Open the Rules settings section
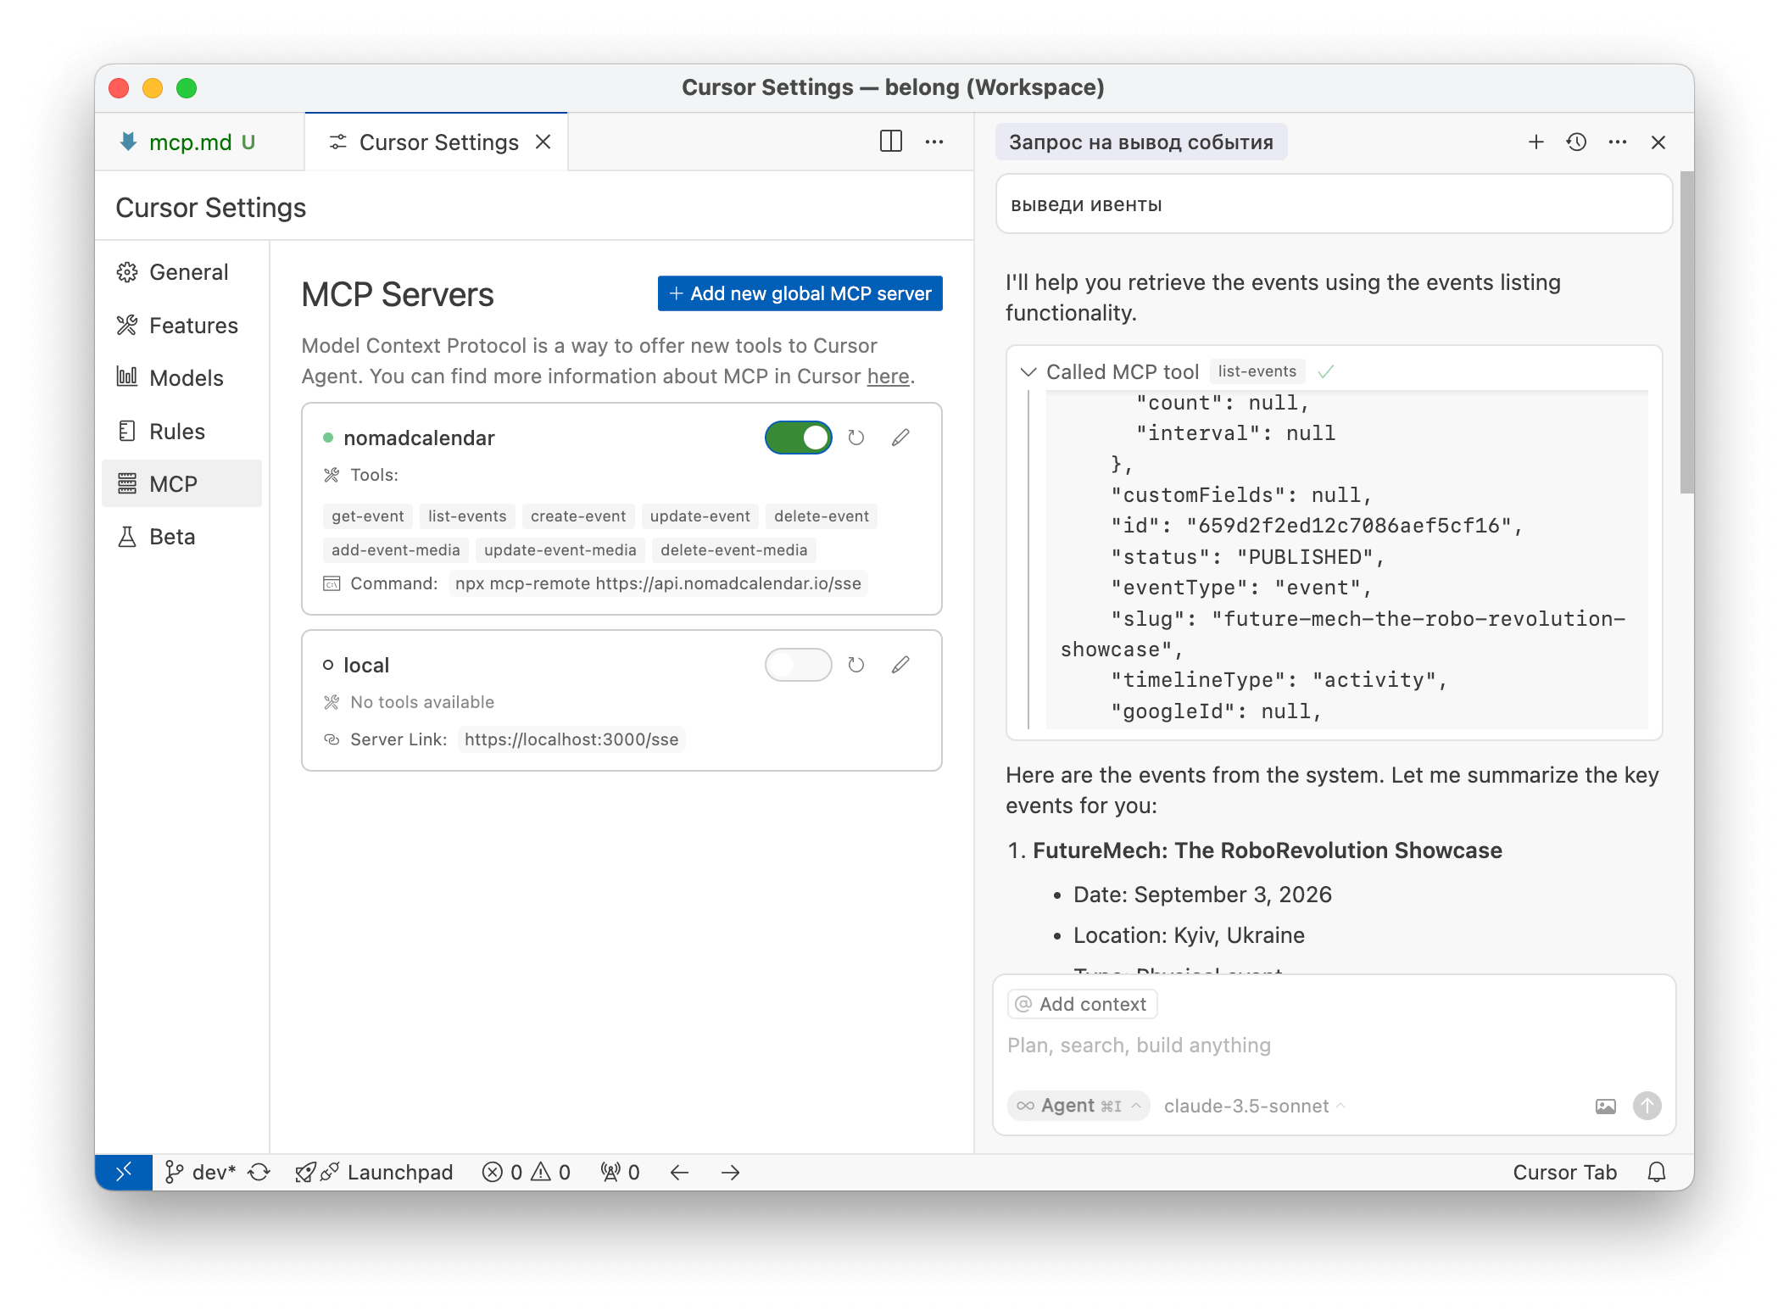The image size is (1789, 1316). [181, 432]
